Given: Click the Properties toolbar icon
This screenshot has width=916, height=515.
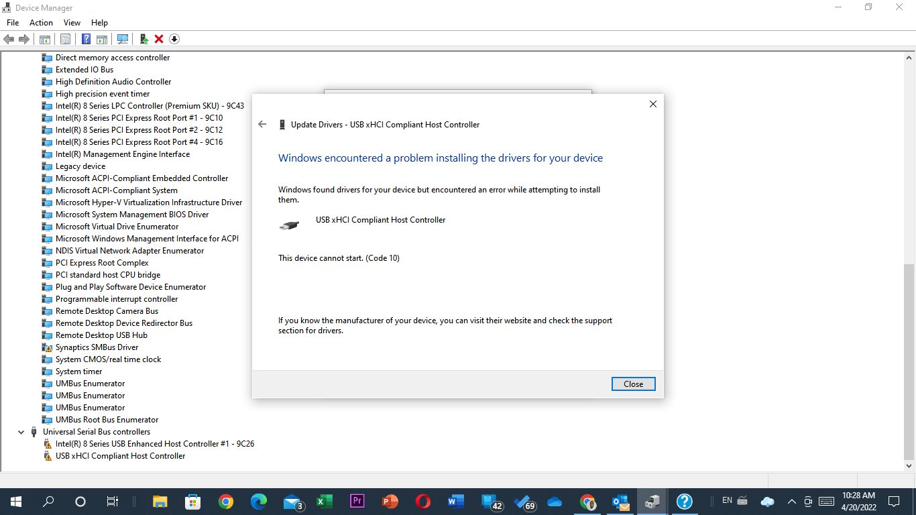Looking at the screenshot, I should 65,39.
